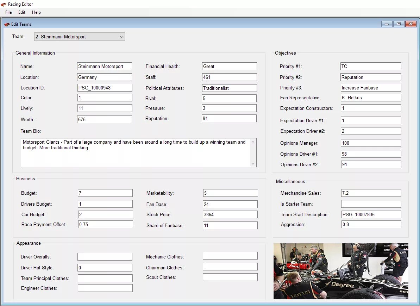Collapse the Team Bio scrollbar up arrow
Image resolution: width=420 pixels, height=306 pixels.
click(x=253, y=142)
